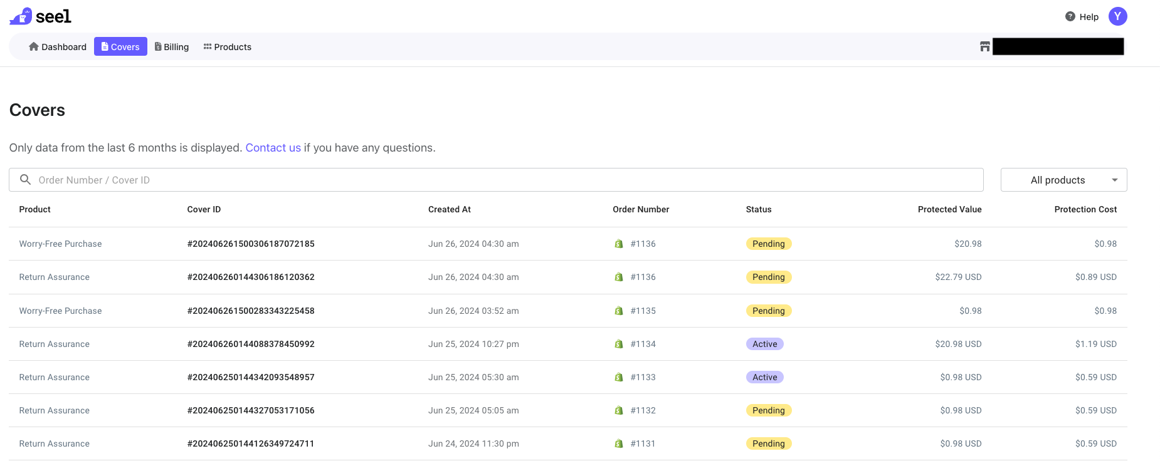Viewport: 1160px width, 461px height.
Task: Click Shopify icon for order #1134
Action: pos(619,344)
